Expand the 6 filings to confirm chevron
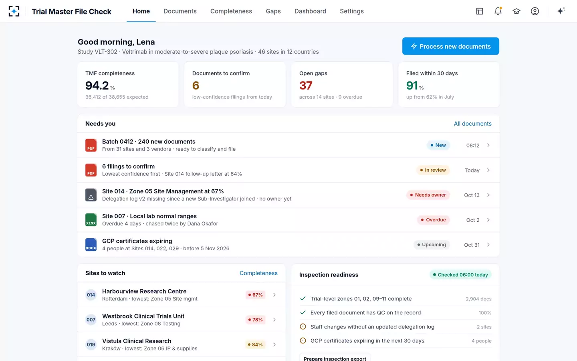This screenshot has width=577, height=361. [488, 170]
